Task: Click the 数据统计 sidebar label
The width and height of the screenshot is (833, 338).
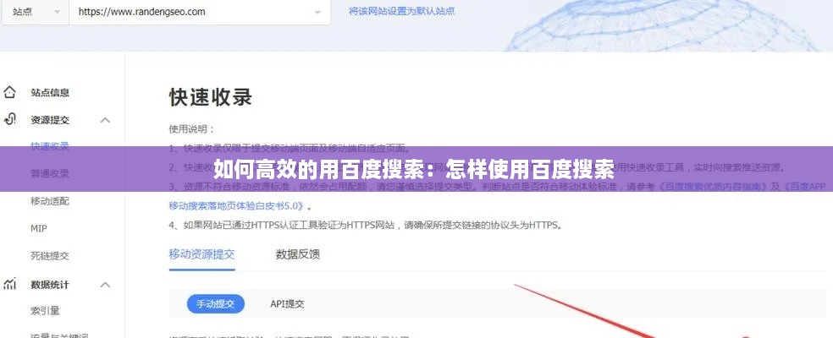Action: (x=50, y=285)
